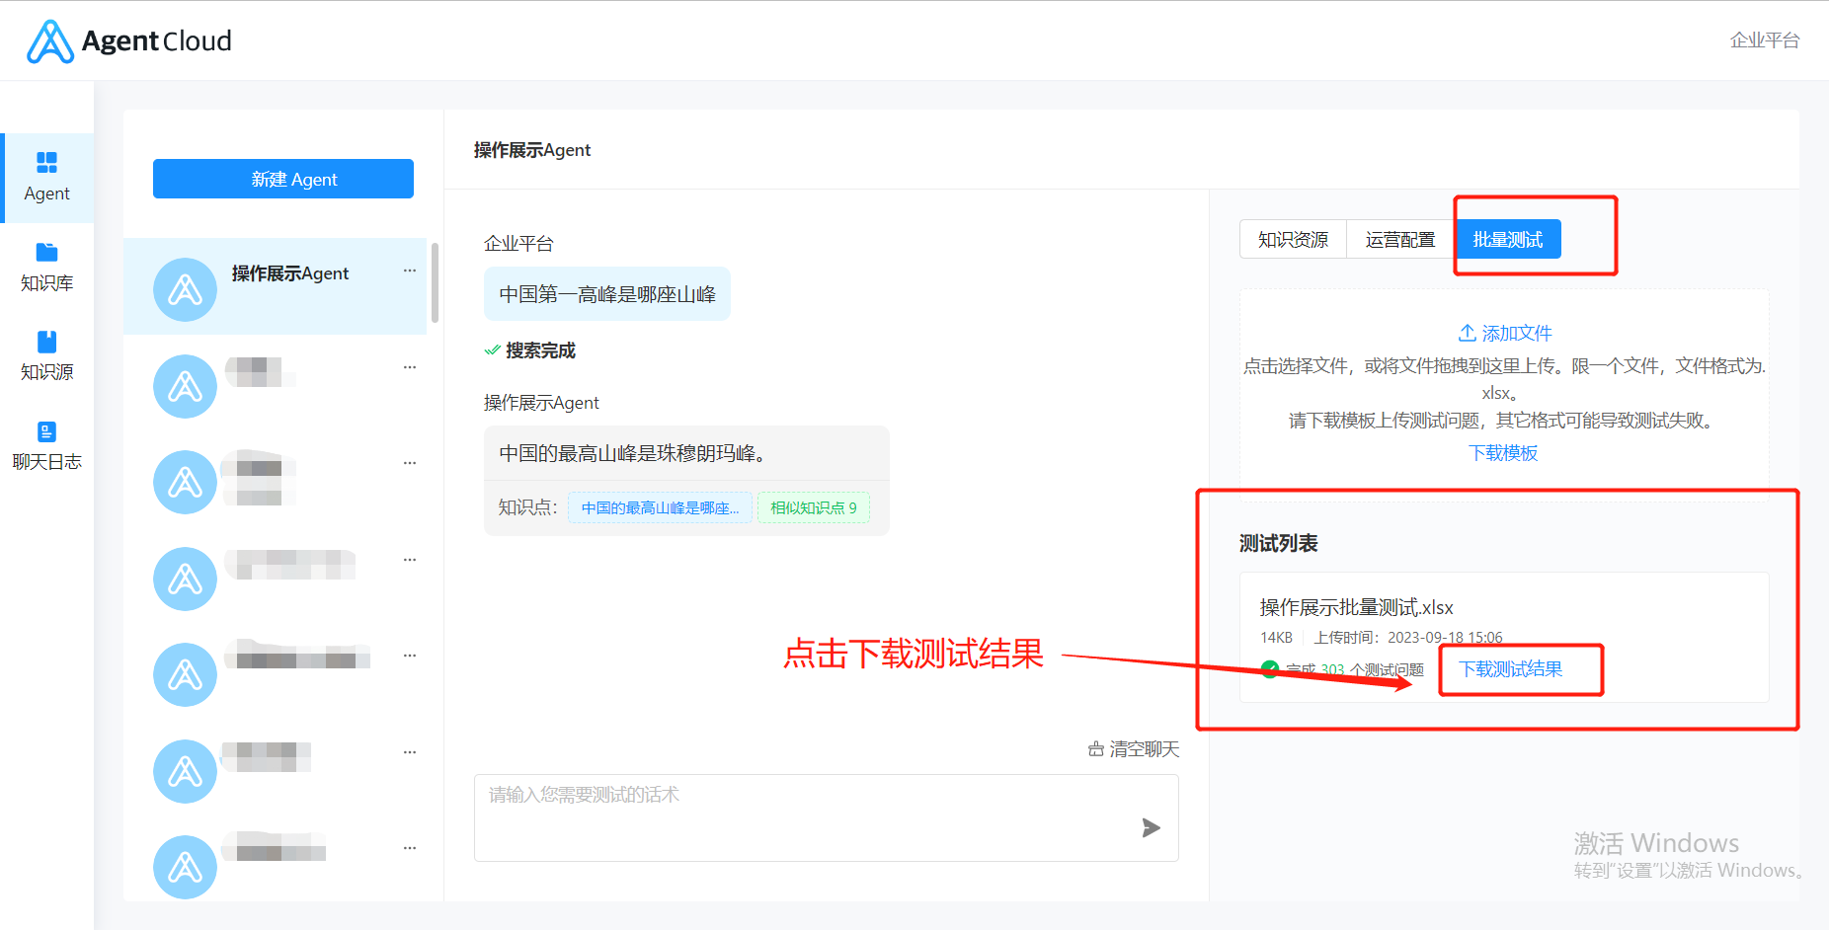Click 下载测试结果 link

pos(1511,669)
